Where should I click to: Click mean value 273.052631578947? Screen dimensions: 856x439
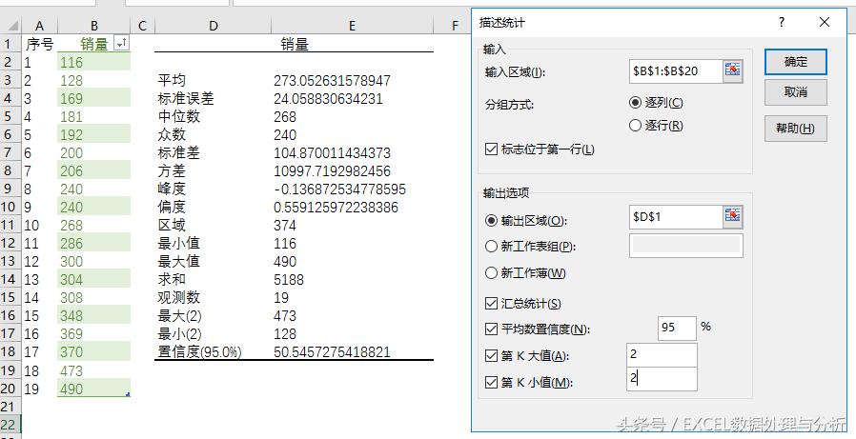pos(352,80)
